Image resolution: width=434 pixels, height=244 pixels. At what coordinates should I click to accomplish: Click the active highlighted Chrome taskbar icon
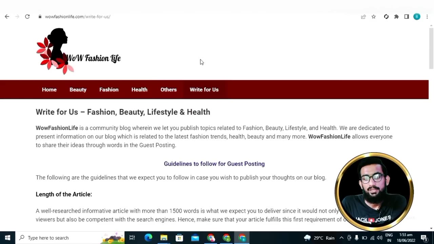point(242,238)
